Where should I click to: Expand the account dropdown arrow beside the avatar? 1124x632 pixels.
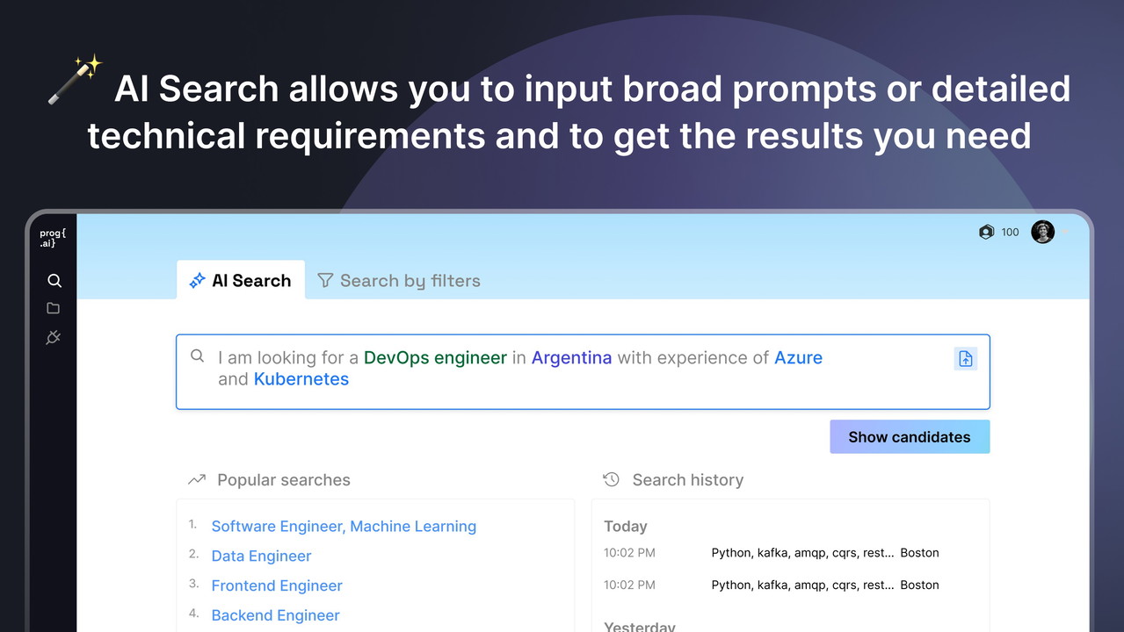coord(1065,233)
